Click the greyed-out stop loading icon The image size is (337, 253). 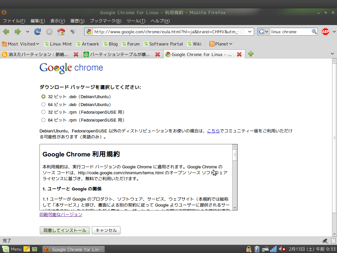coord(49,32)
